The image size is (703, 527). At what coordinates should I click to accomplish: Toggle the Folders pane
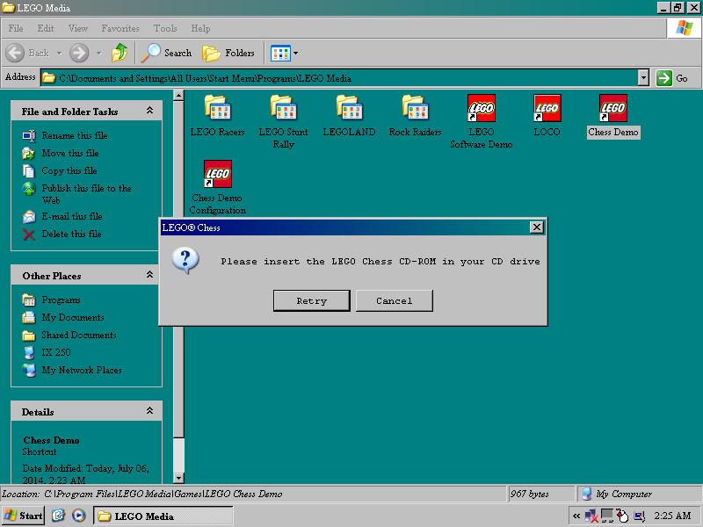click(x=228, y=53)
